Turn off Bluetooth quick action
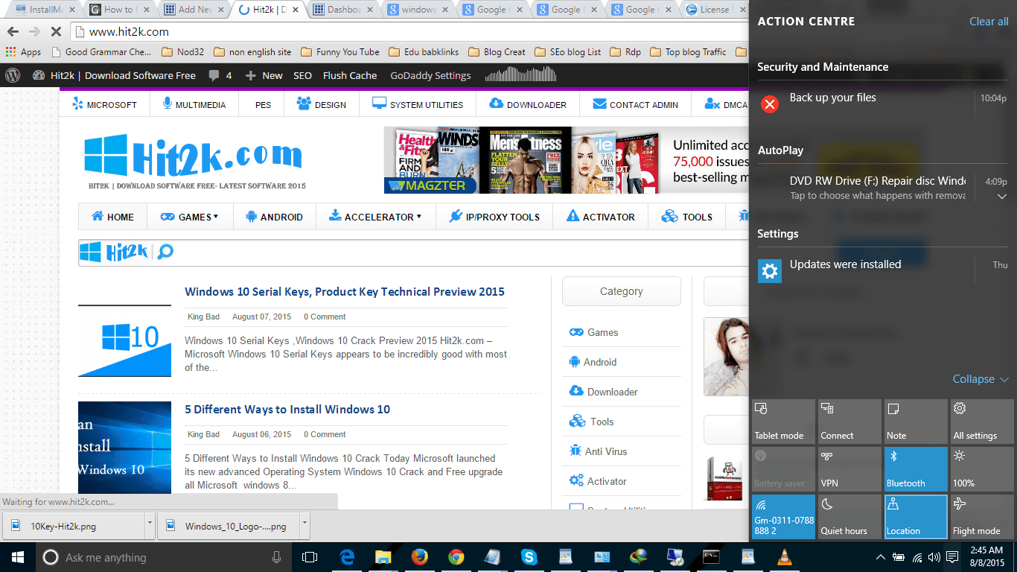The image size is (1017, 572). click(916, 469)
